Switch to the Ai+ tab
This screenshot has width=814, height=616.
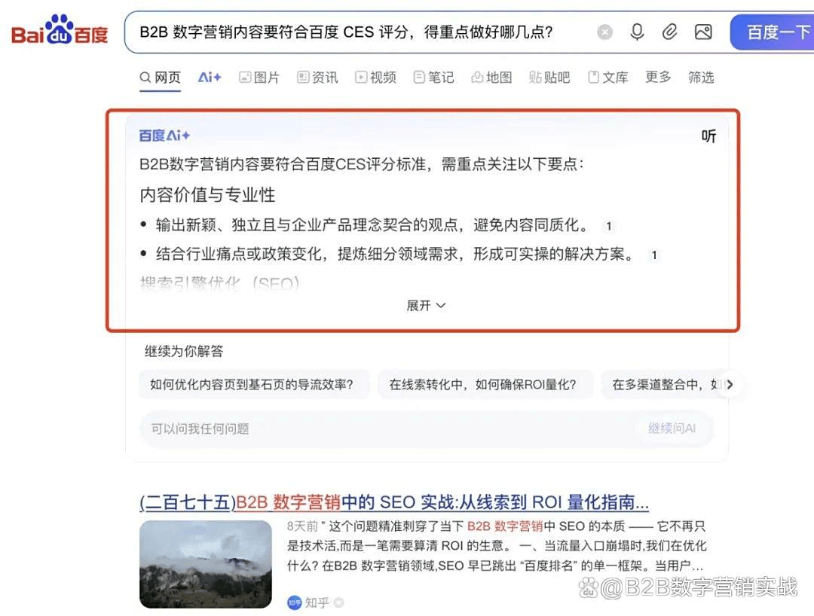210,78
